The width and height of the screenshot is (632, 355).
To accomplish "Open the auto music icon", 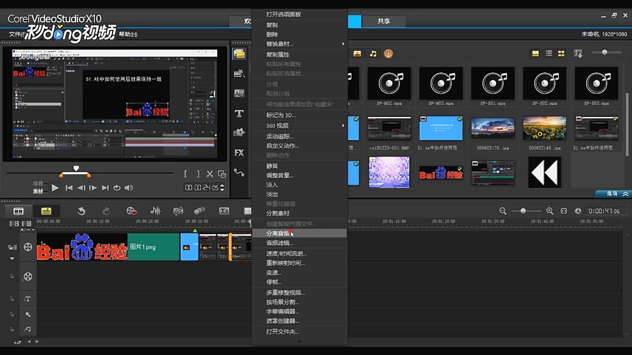I will [178, 211].
